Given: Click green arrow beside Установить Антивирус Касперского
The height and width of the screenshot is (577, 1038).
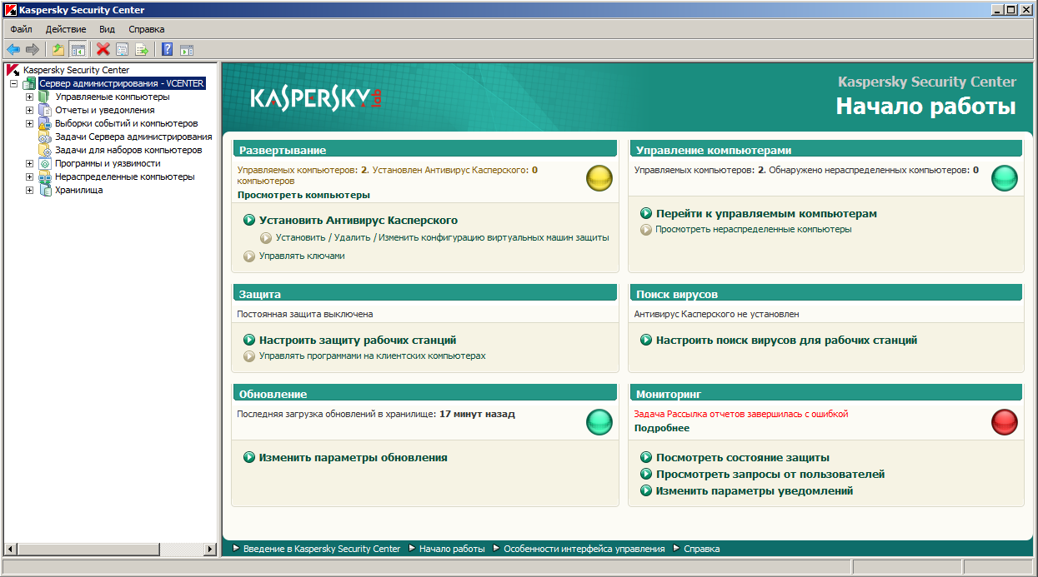Looking at the screenshot, I should click(x=249, y=221).
